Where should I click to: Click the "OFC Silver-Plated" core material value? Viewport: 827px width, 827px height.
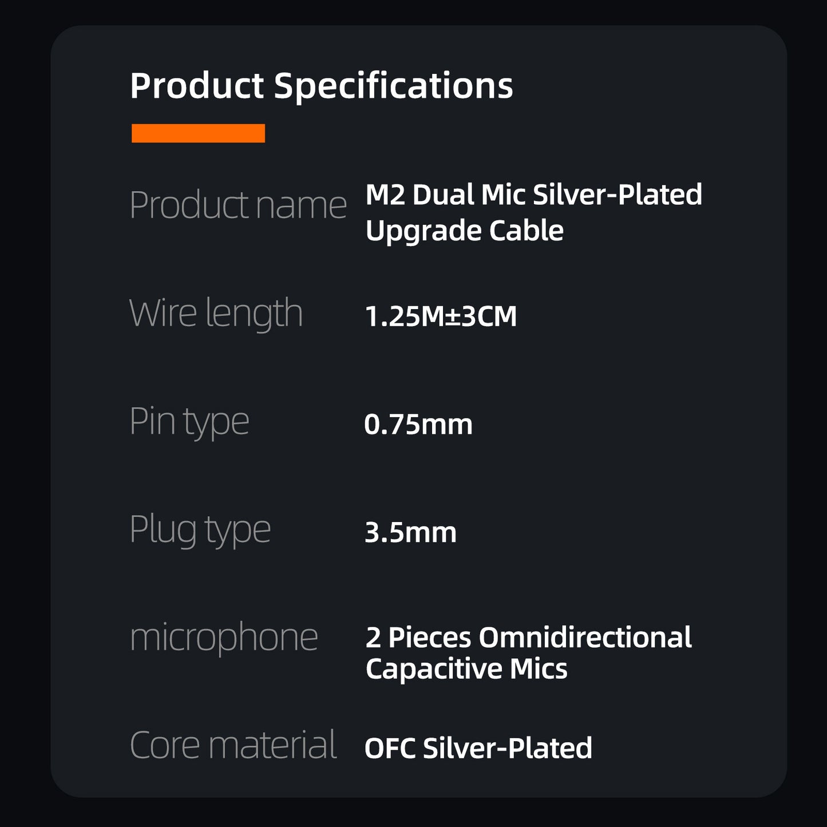point(478,748)
